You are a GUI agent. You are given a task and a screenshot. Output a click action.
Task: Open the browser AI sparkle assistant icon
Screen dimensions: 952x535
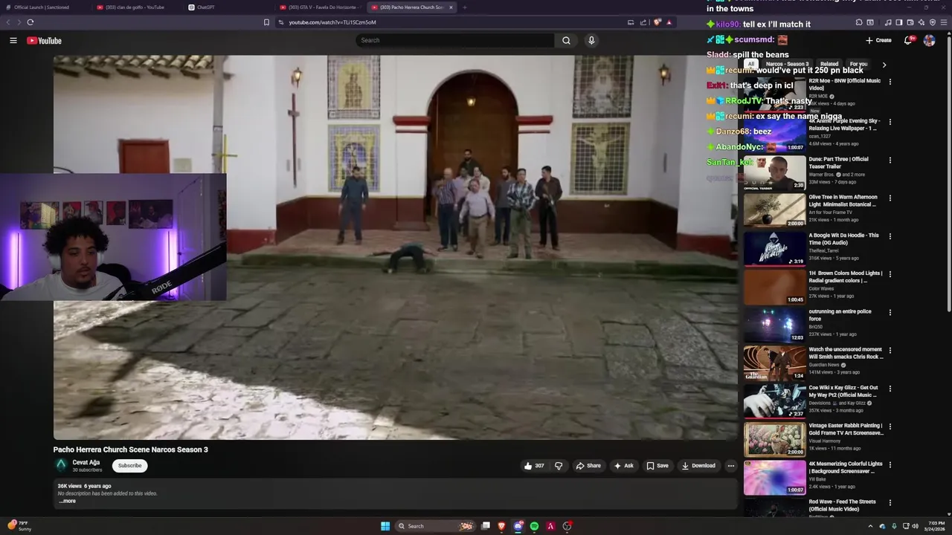pyautogui.click(x=922, y=22)
